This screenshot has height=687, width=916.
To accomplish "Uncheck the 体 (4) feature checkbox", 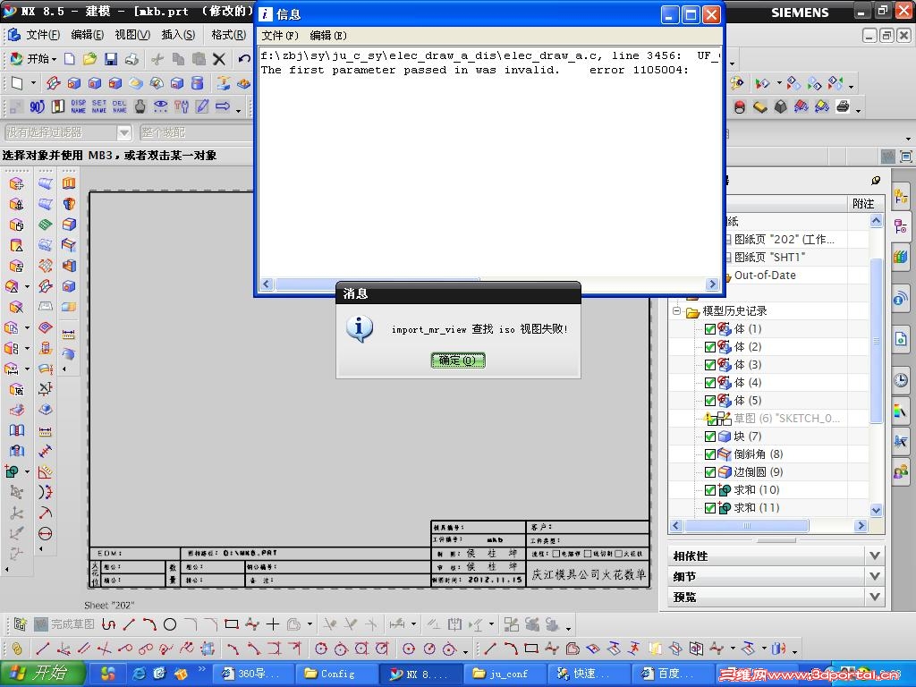I will click(710, 383).
